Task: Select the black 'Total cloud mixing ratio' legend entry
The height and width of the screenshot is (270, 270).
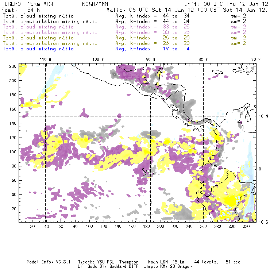Action: (x=38, y=16)
